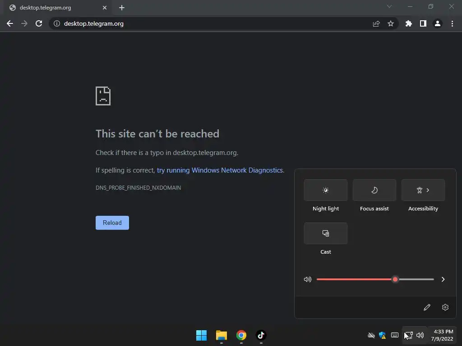The image size is (462, 346).
Task: Click the blue Reload button
Action: pyautogui.click(x=112, y=223)
